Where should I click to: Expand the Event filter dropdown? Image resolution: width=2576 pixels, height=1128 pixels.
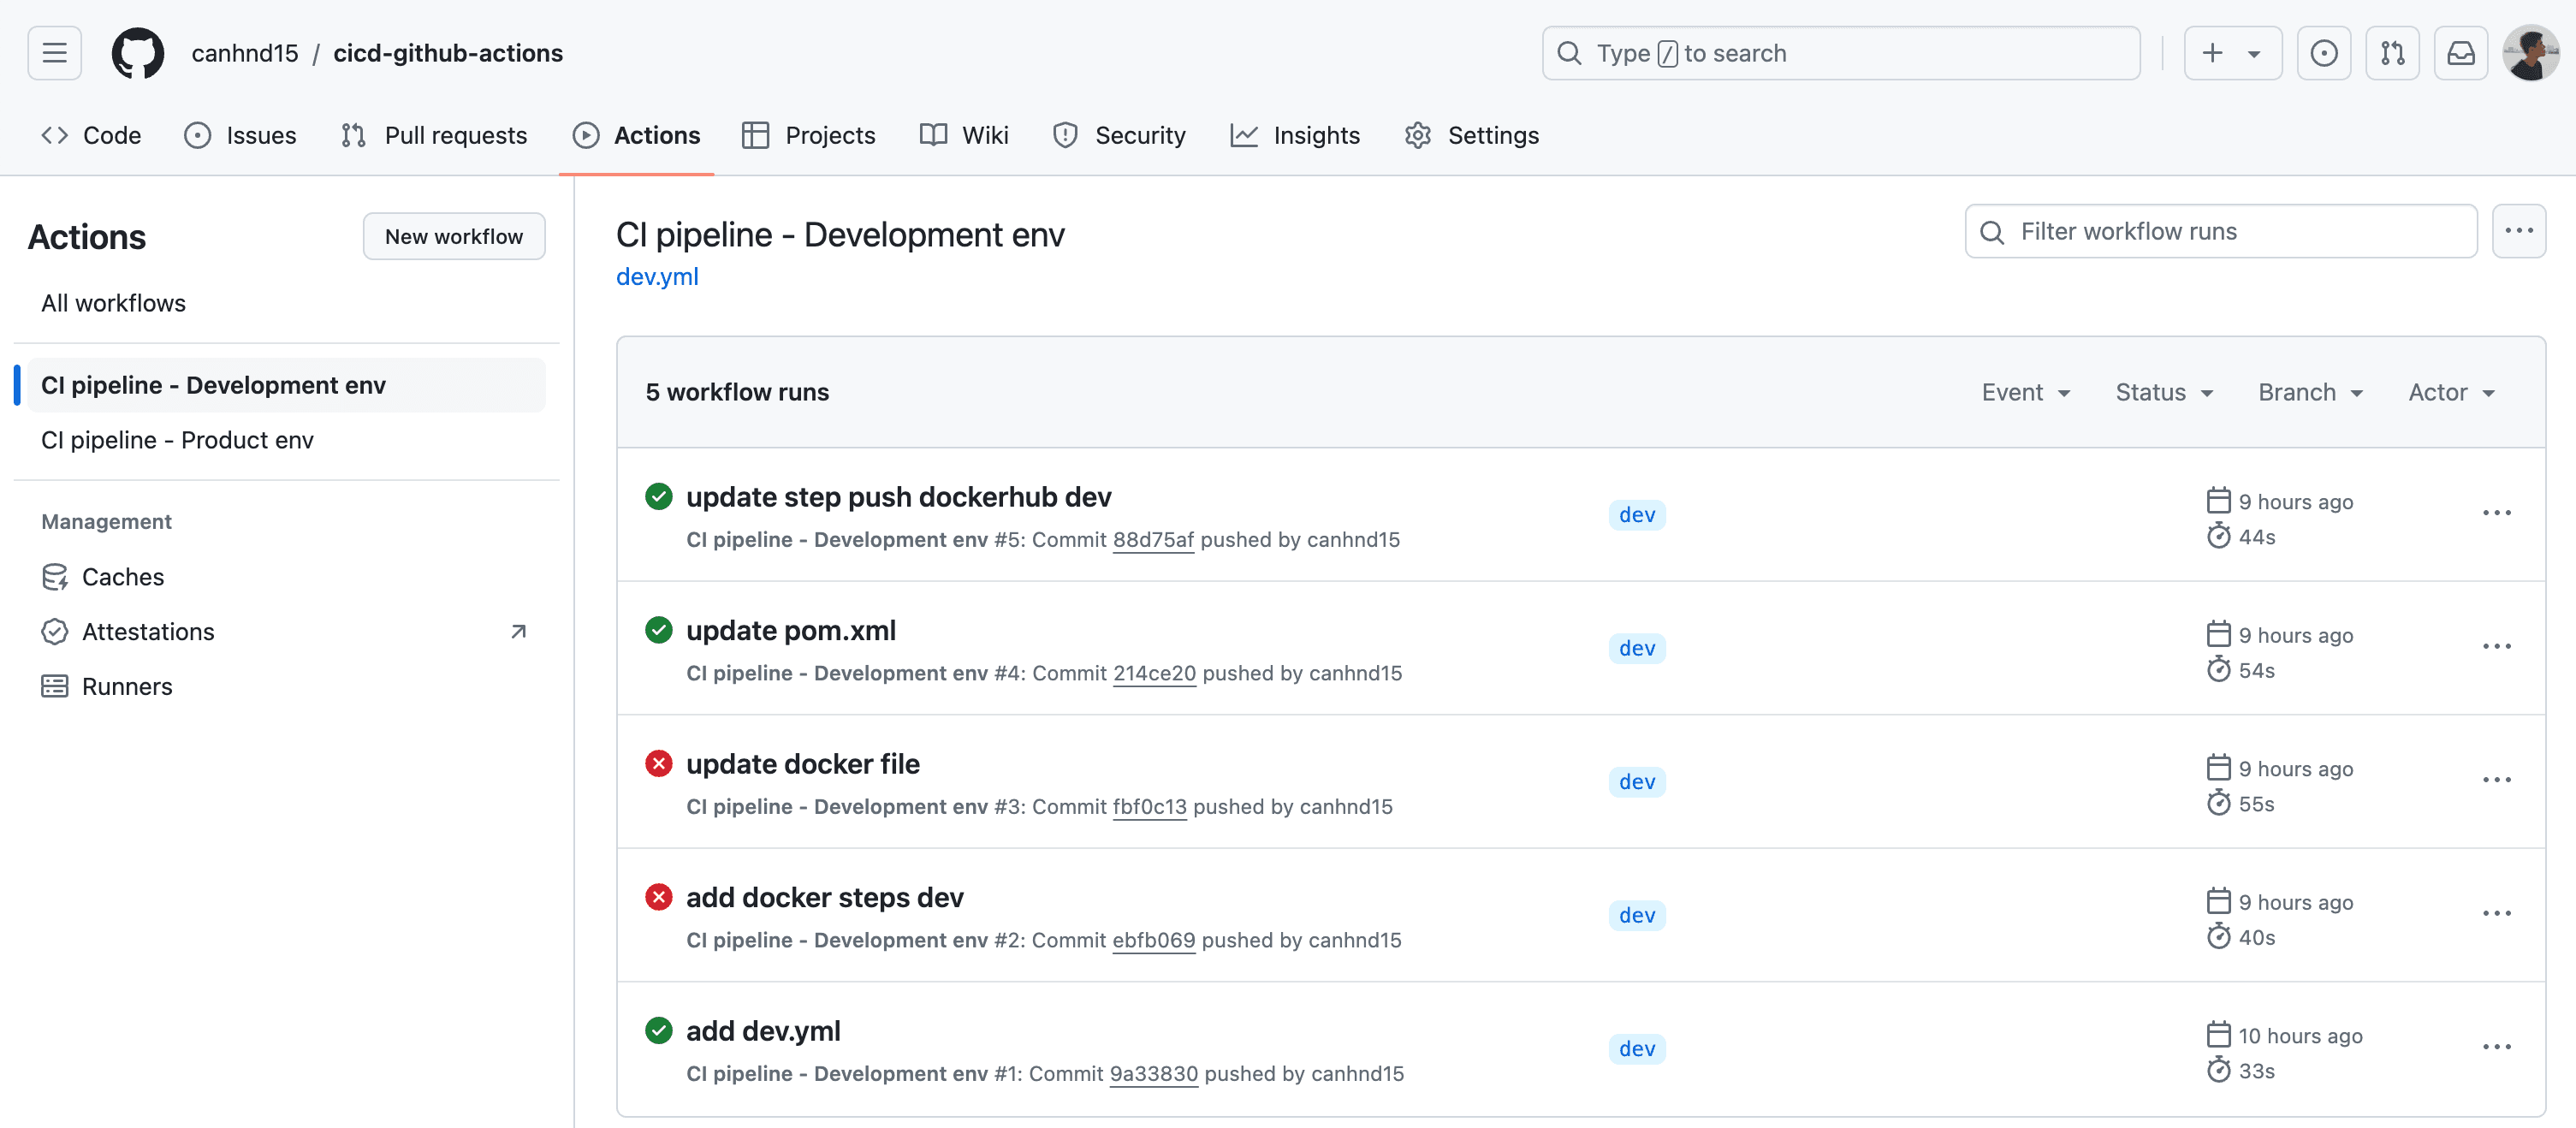click(2025, 392)
